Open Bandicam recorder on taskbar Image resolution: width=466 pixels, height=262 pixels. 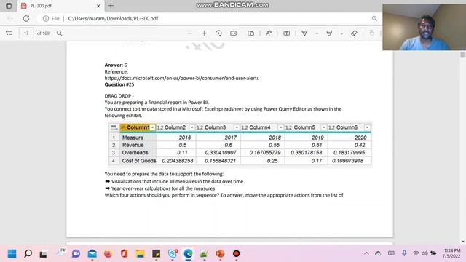(236, 254)
